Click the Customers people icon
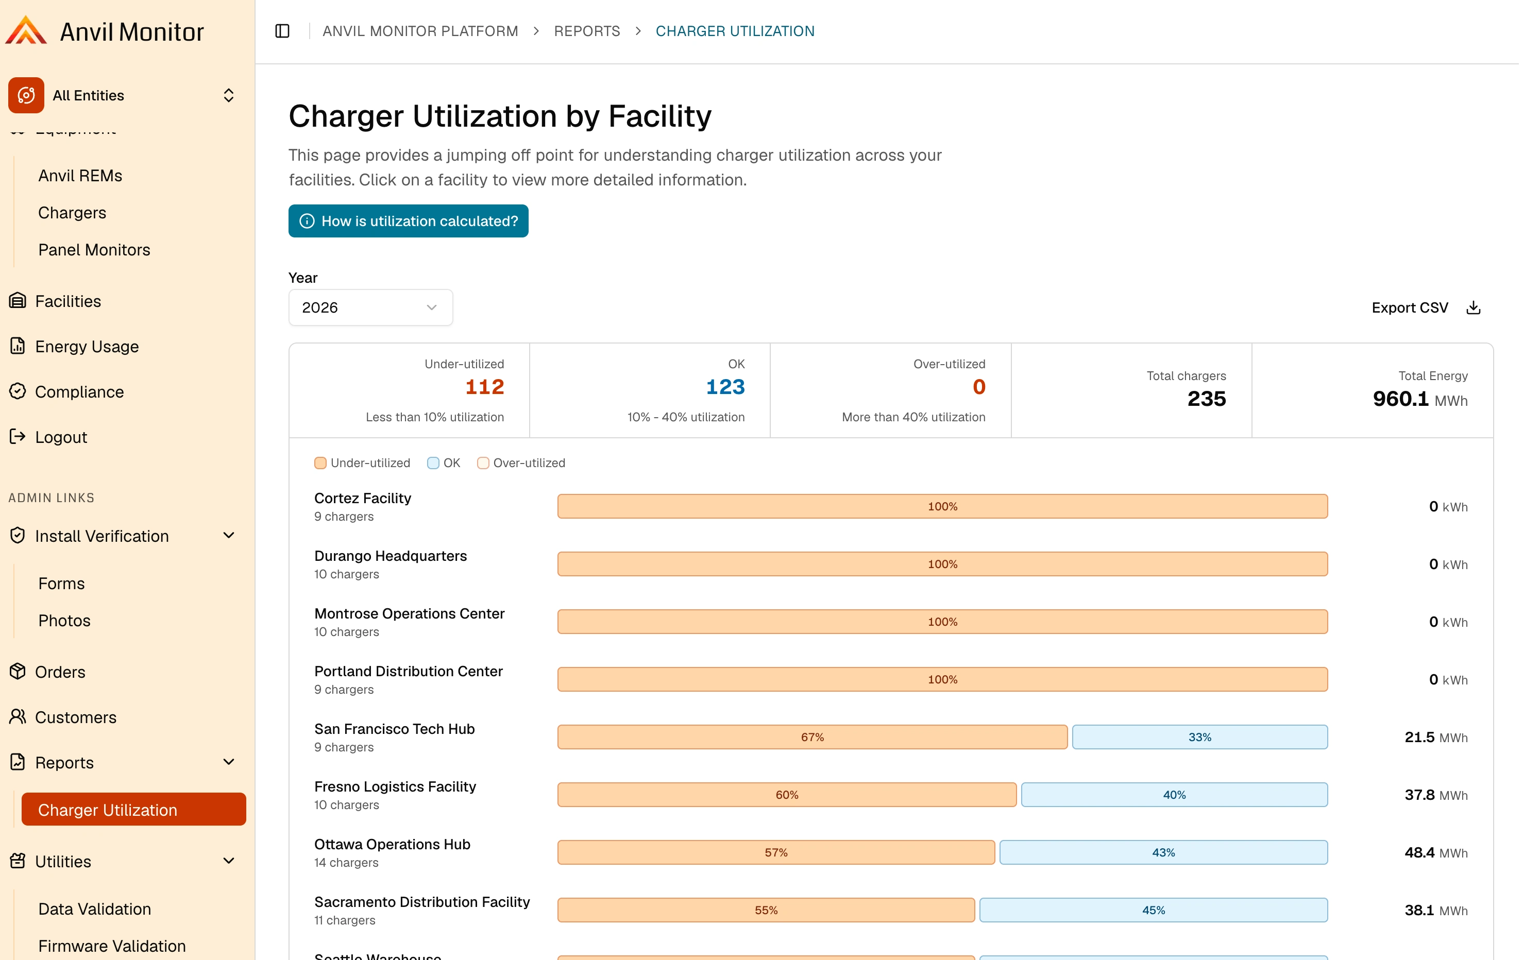Screen dimensions: 1523x960 click(x=18, y=716)
